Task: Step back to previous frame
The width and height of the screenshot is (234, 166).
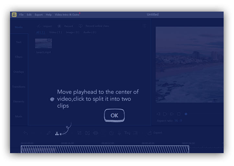Action: (158, 114)
